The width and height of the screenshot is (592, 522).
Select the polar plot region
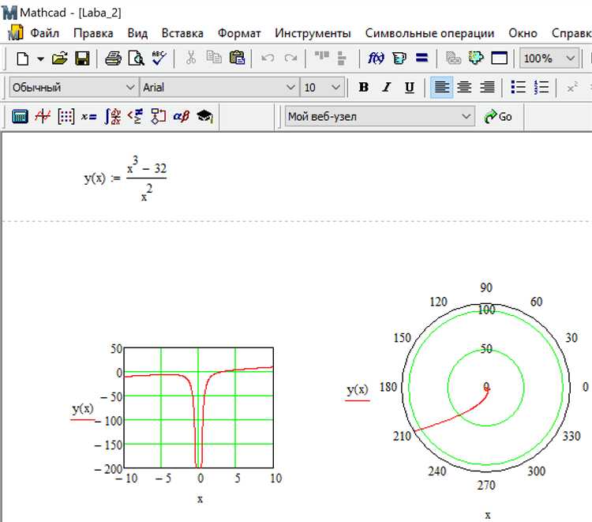pos(486,388)
